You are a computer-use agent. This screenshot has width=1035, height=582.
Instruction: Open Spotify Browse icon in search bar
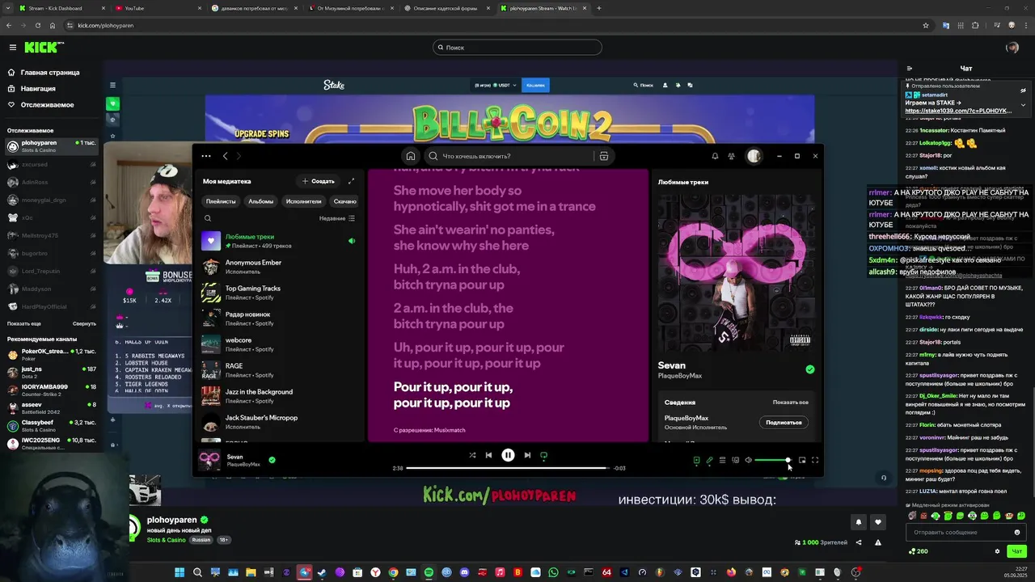pos(604,156)
